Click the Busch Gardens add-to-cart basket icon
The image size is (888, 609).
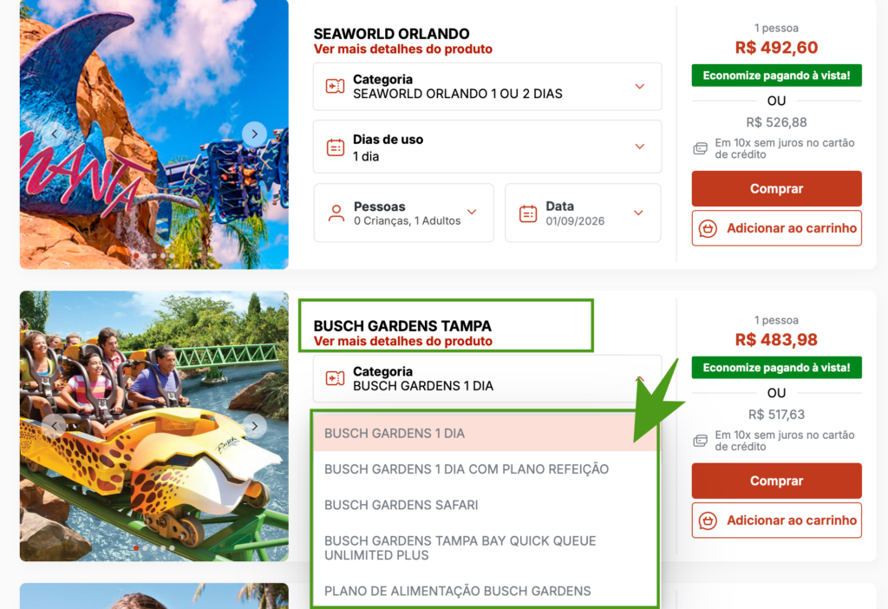tap(708, 521)
